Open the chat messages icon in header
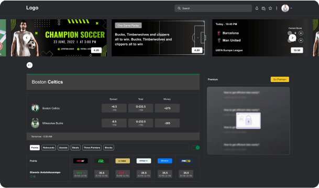The height and width of the screenshot is (188, 319). [263, 8]
